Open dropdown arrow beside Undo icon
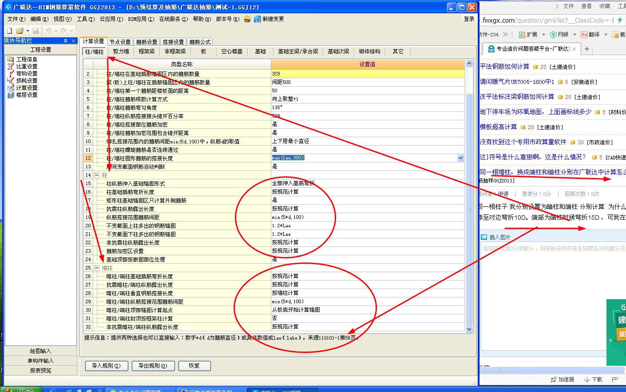 [55, 31]
